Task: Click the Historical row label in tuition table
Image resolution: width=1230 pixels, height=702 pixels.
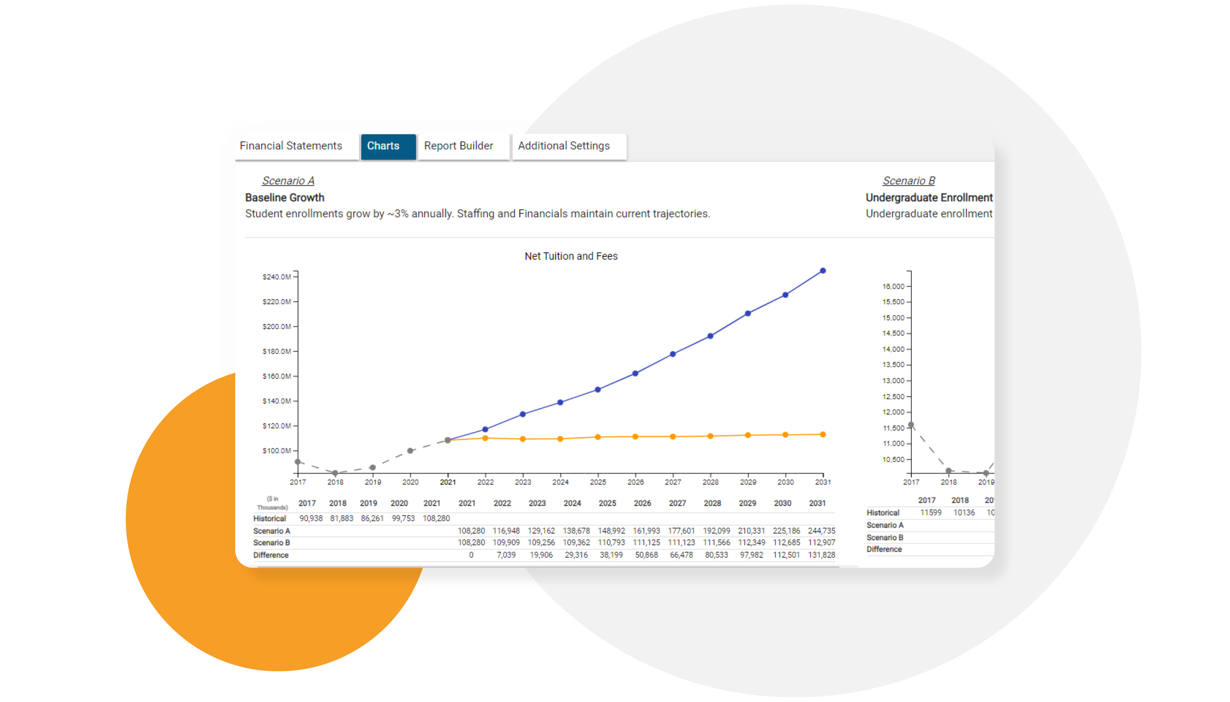Action: (270, 519)
